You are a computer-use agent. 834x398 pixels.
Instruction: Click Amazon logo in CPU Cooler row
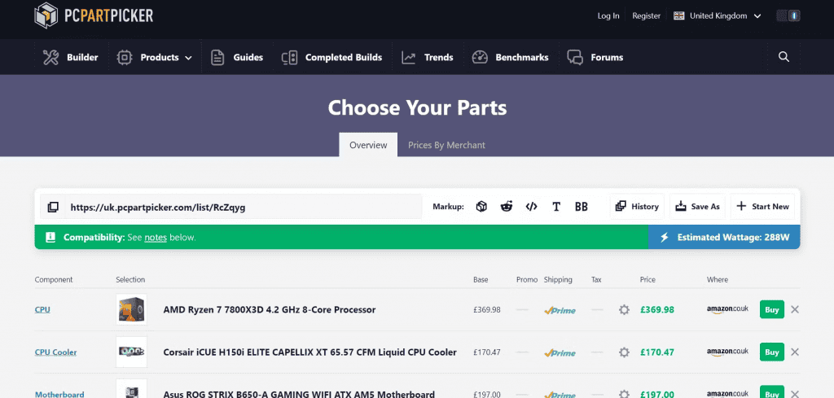(727, 352)
